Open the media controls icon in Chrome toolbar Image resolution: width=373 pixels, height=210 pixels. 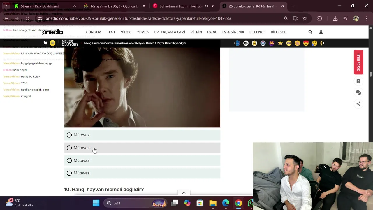pyautogui.click(x=346, y=18)
